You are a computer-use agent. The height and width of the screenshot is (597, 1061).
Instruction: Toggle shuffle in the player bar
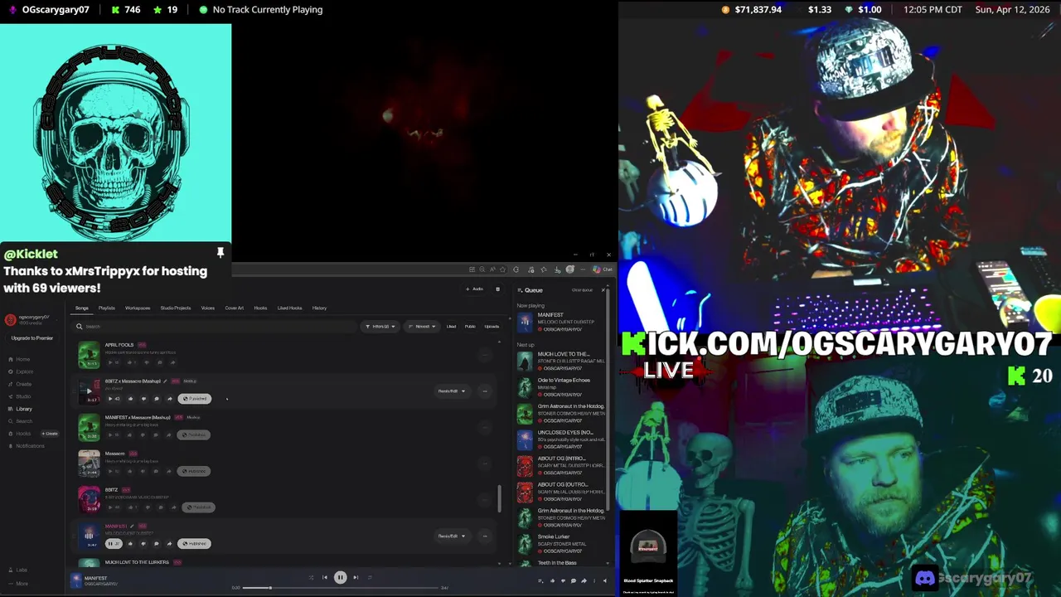(x=311, y=577)
